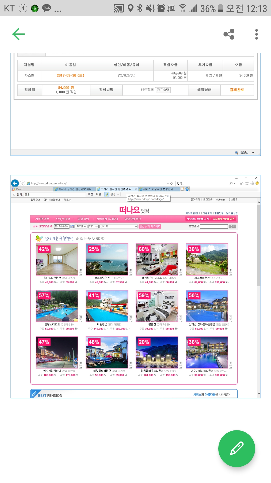This screenshot has width=271, height=483.
Task: Click the yellow smiley feedback icon
Action: [x=257, y=183]
